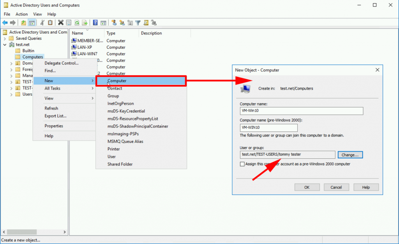Click the Create new user toolbar icon

click(x=114, y=23)
